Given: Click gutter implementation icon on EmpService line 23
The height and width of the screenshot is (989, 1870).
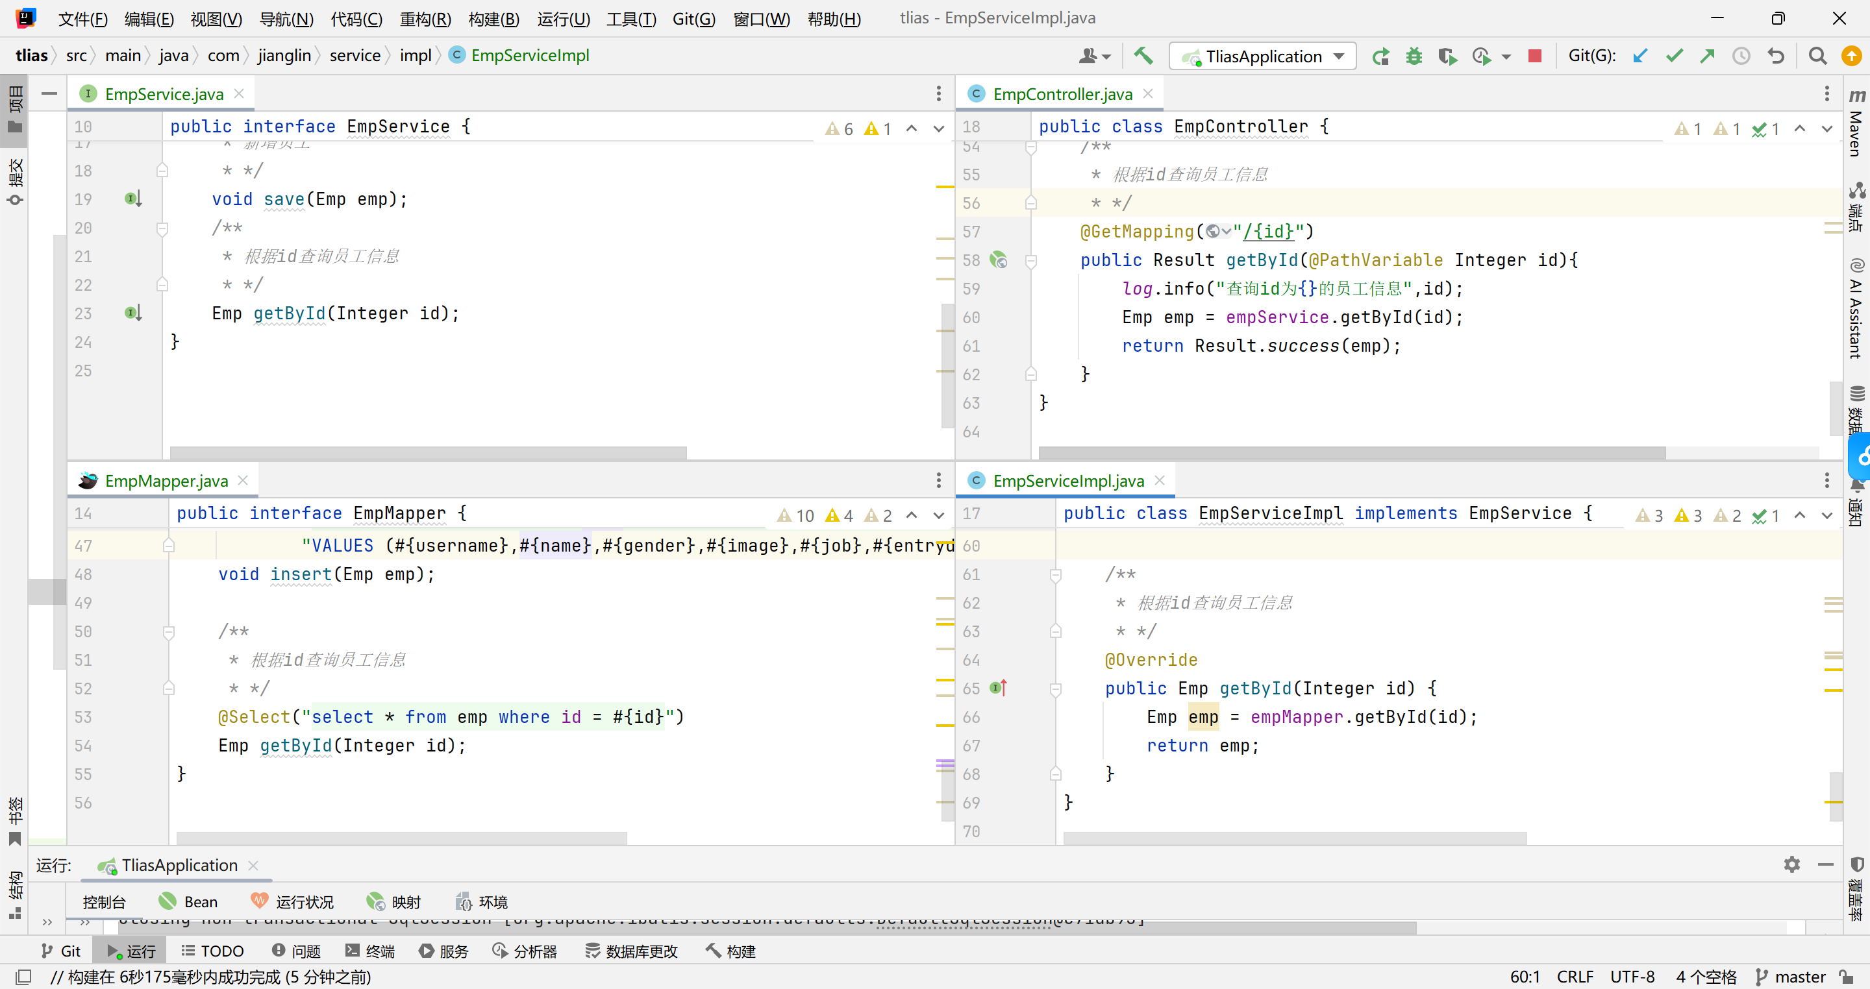Looking at the screenshot, I should point(133,313).
